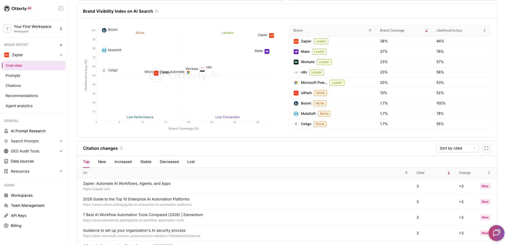505x245 pixels.
Task: Collapse the sidebar panel toggle
Action: click(x=61, y=8)
